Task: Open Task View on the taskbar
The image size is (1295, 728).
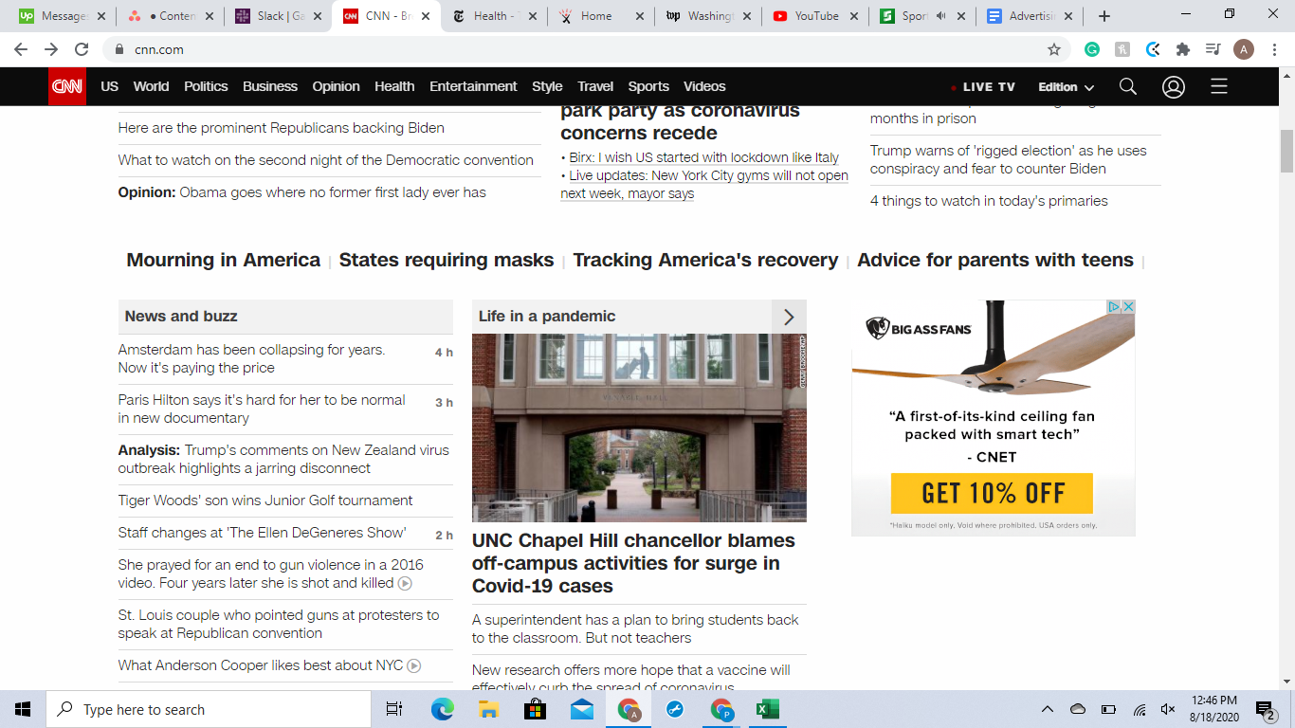Action: (394, 709)
